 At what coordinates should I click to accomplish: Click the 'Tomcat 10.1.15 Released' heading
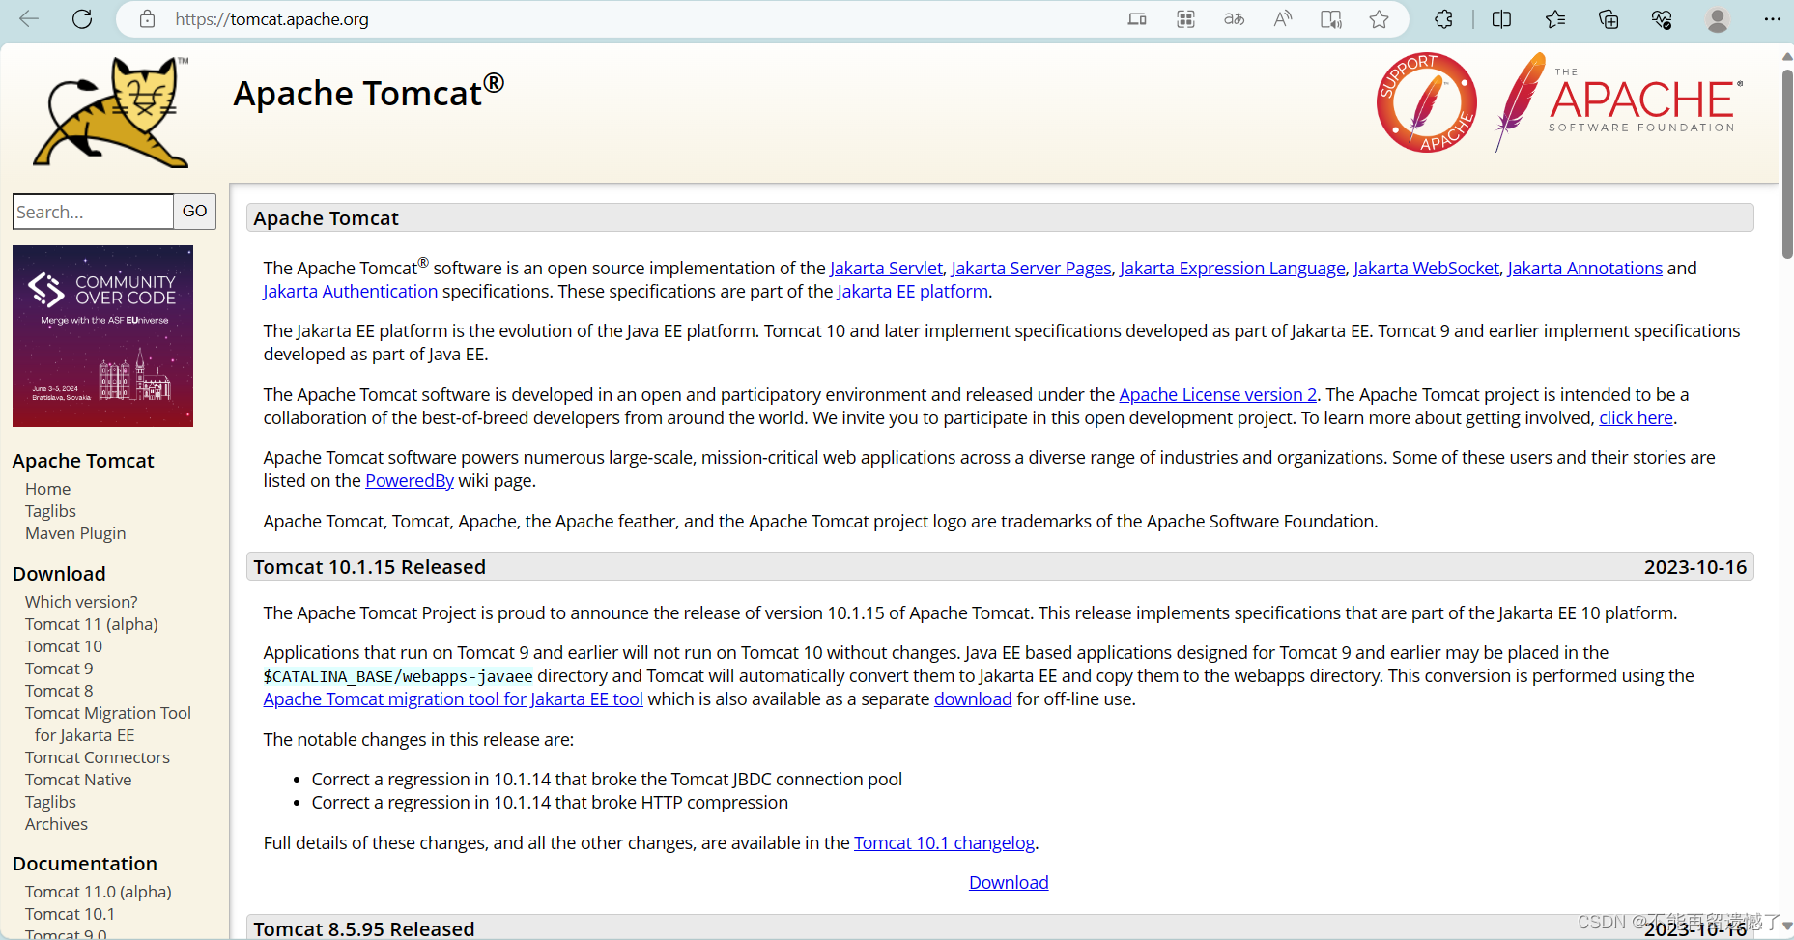coord(369,567)
